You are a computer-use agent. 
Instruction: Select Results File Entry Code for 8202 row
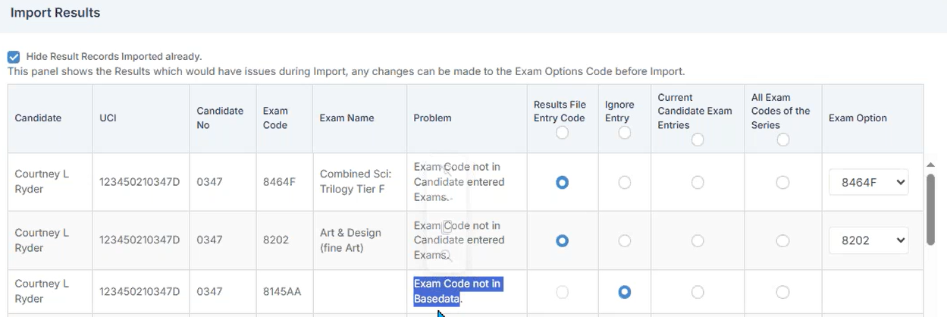(562, 240)
